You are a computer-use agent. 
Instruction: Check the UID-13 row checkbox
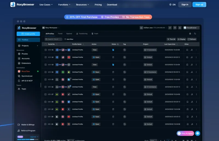45,65
